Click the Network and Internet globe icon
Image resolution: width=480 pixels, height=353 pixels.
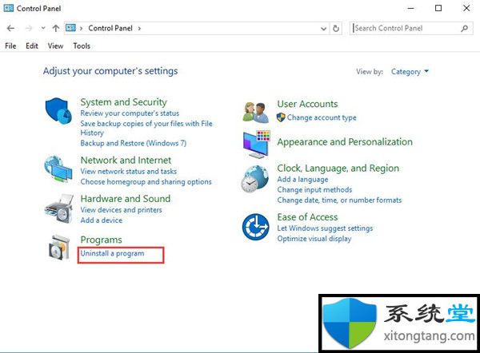coord(58,169)
